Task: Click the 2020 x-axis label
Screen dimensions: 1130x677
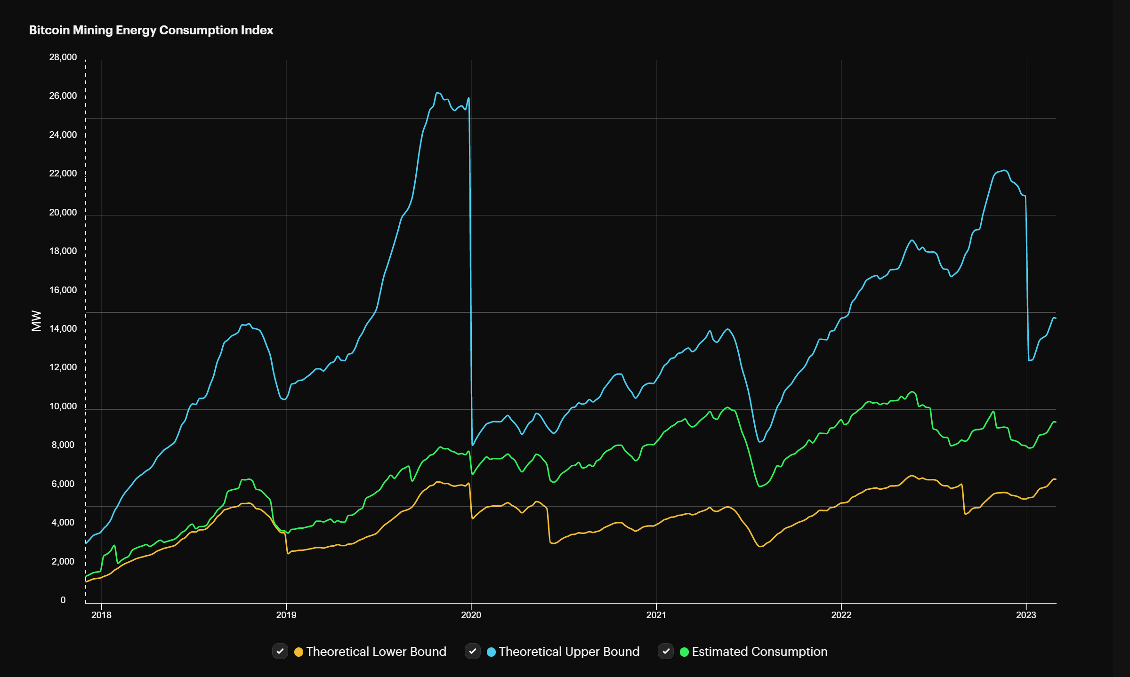Action: point(471,615)
